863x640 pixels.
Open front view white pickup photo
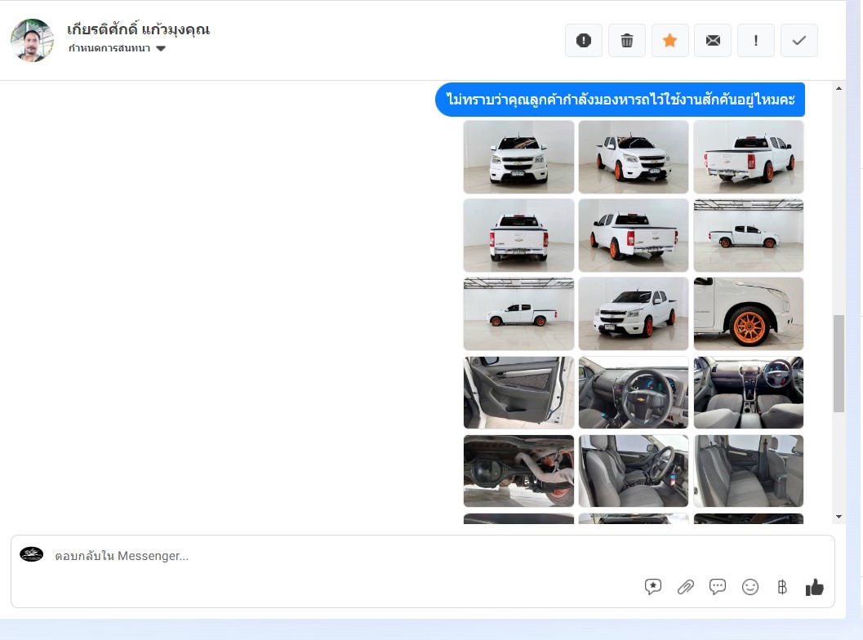point(518,157)
